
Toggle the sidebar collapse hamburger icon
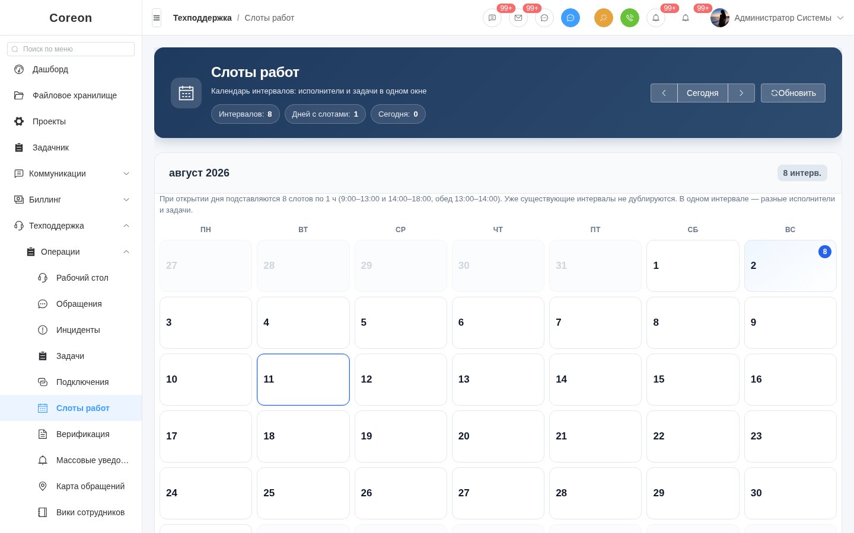point(157,18)
